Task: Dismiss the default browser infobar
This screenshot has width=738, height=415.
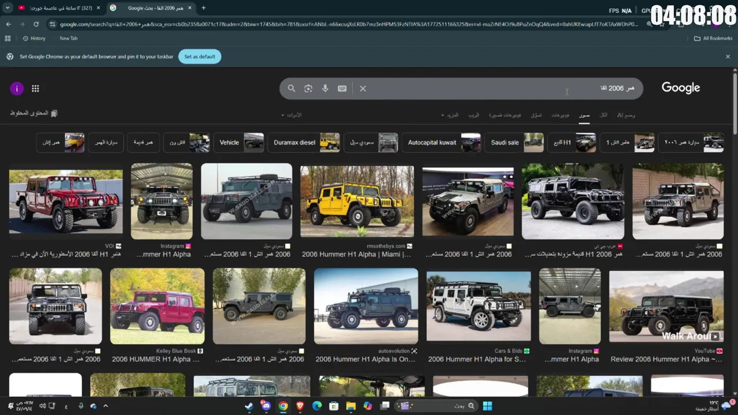Action: pos(728,56)
